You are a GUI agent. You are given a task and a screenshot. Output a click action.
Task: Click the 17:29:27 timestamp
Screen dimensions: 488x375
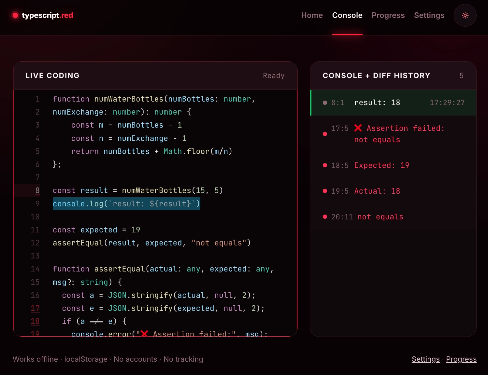[447, 103]
